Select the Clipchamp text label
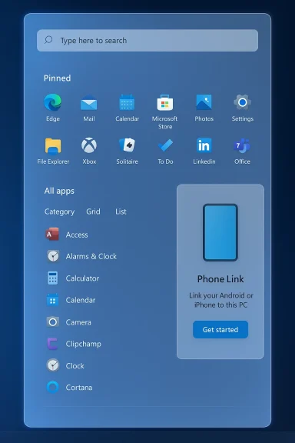This screenshot has width=295, height=443. coord(84,344)
